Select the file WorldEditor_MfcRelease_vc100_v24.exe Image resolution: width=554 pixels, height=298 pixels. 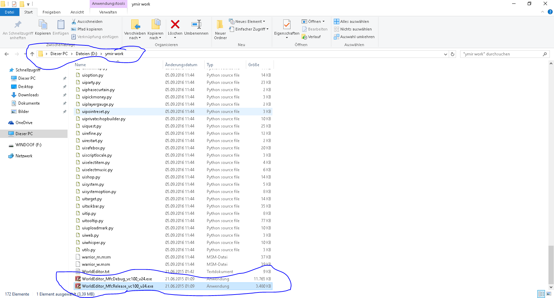173,286
